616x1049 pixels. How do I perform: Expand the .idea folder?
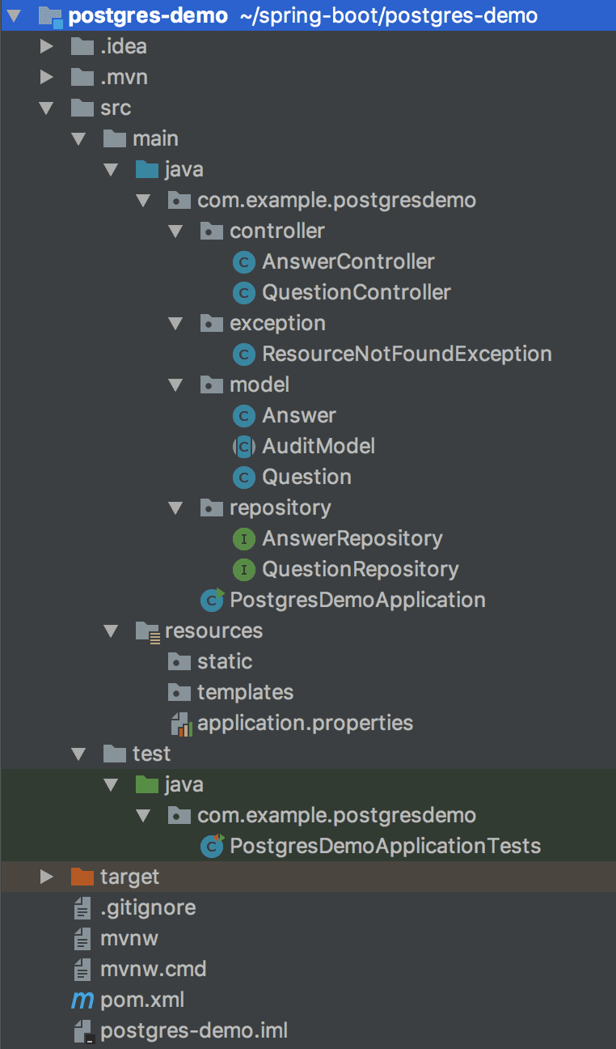(x=46, y=46)
